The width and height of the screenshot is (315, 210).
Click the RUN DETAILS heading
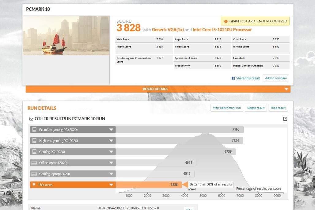click(42, 108)
